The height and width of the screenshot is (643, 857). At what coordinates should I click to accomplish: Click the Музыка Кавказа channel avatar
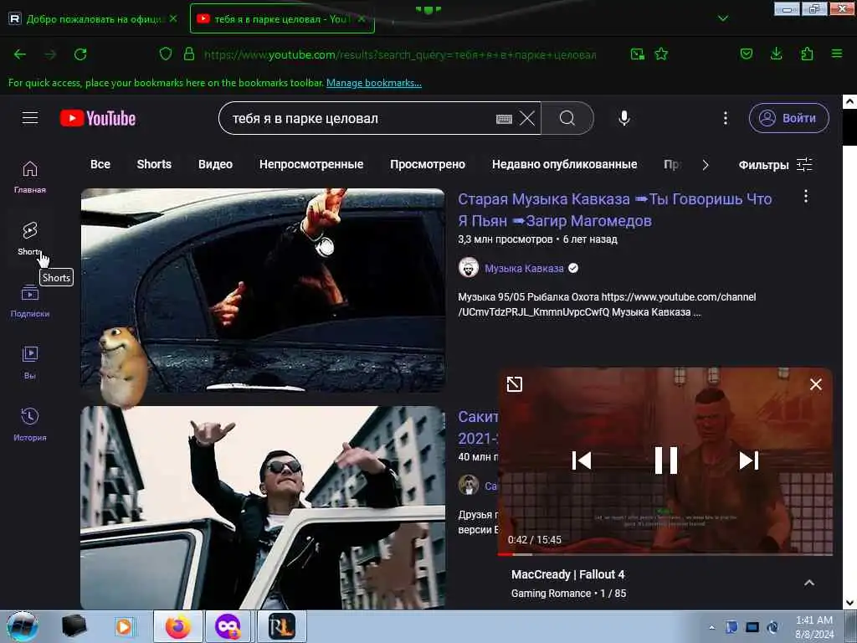point(469,268)
